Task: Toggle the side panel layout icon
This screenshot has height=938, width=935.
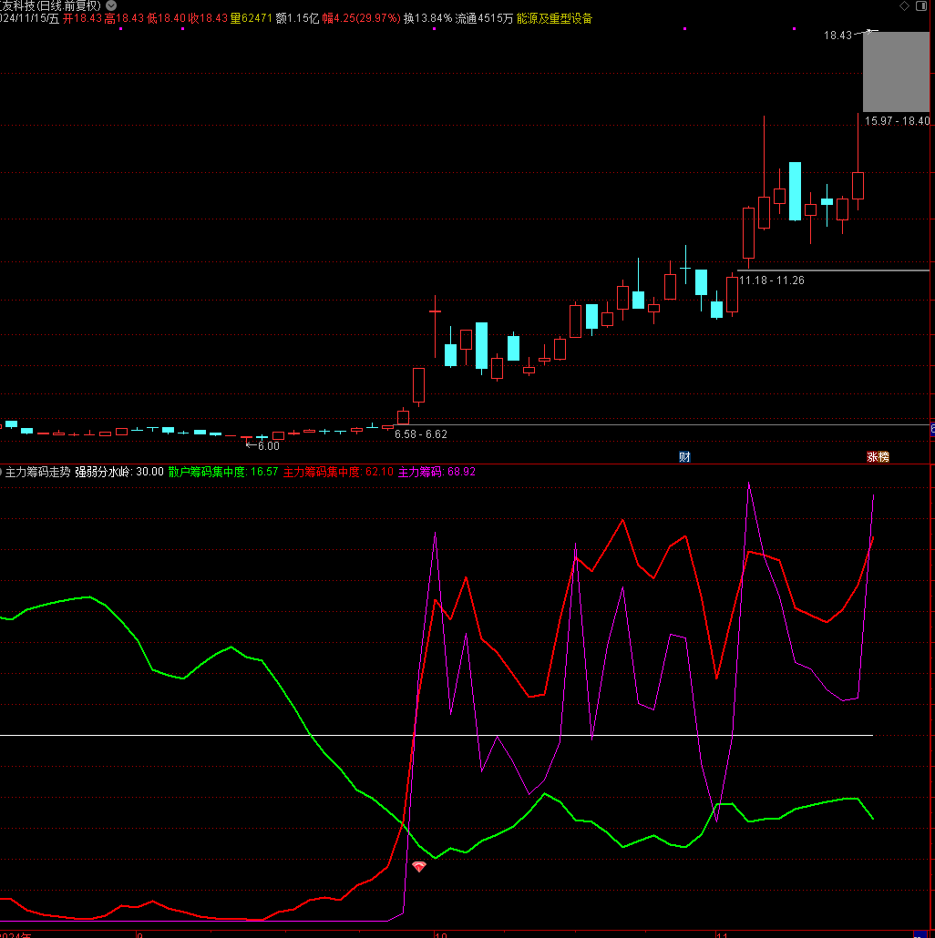Action: (921, 6)
